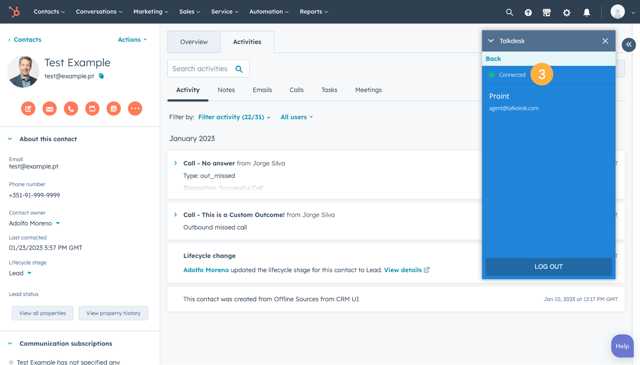The width and height of the screenshot is (640, 365).
Task: Start a call using the orange phone icon
Action: [71, 108]
